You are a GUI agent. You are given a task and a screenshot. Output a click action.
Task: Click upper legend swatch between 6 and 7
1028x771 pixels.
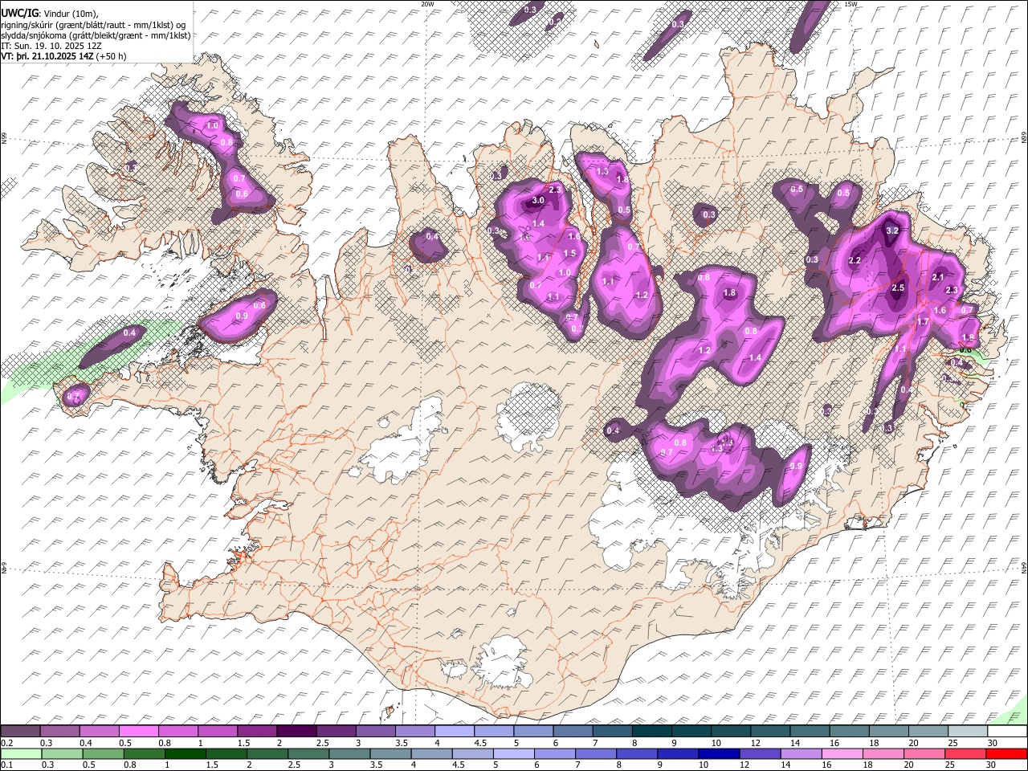click(572, 732)
